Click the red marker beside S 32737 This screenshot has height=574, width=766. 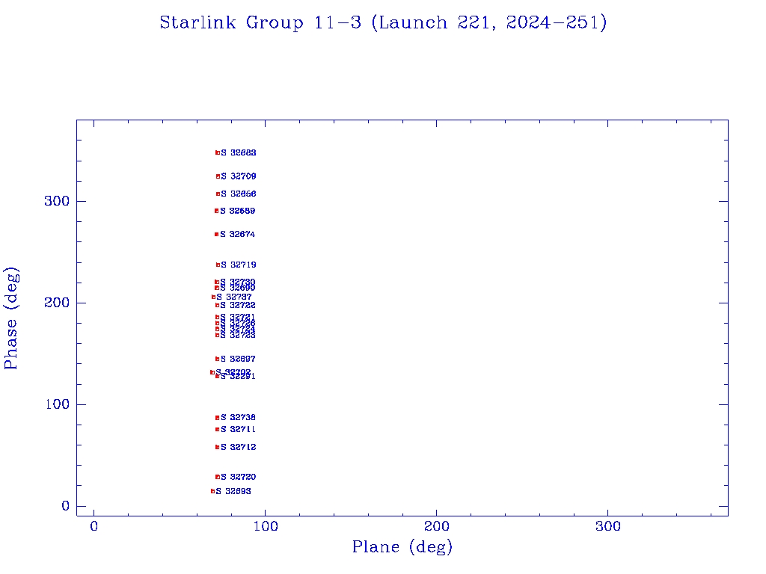click(213, 297)
